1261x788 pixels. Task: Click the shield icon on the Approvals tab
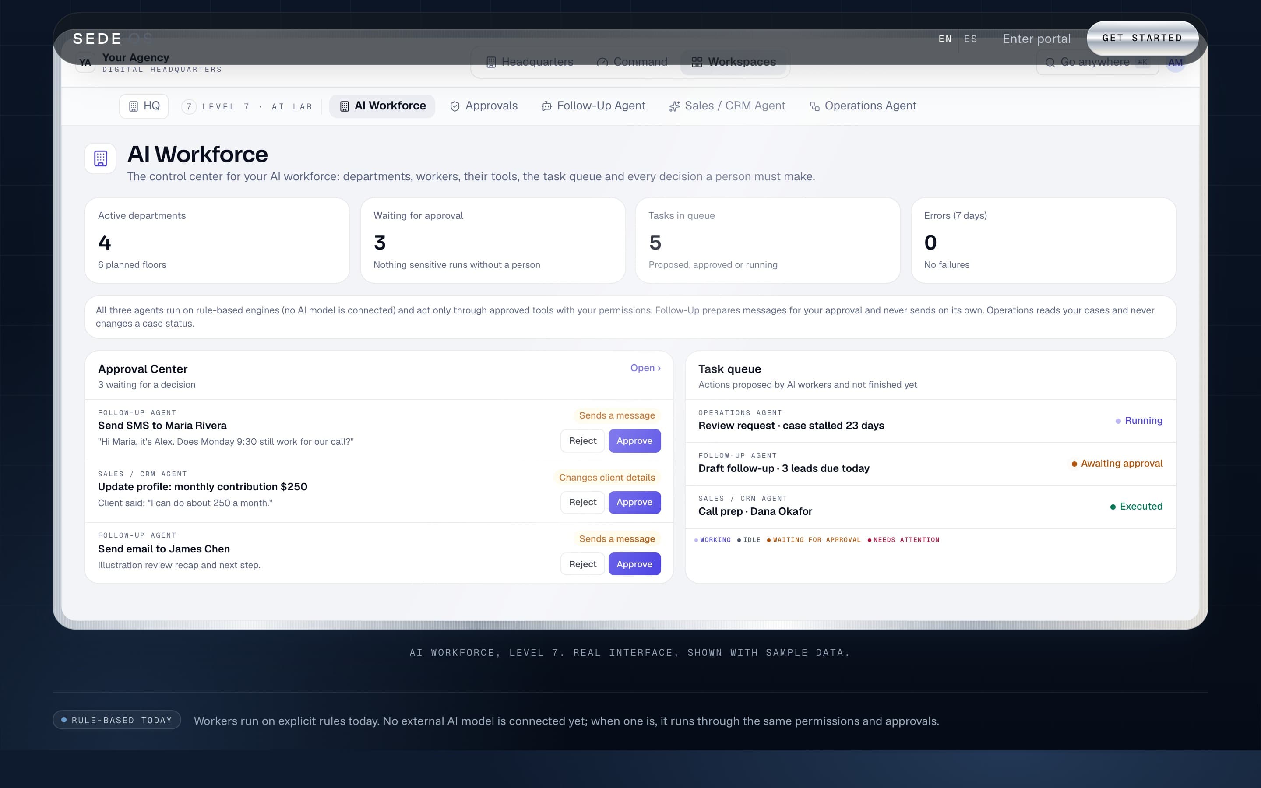coord(455,106)
